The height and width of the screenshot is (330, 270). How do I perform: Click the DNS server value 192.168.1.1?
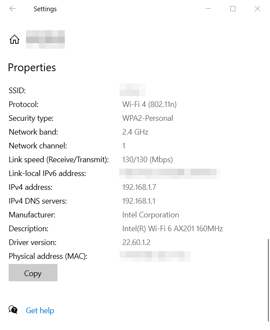(139, 201)
